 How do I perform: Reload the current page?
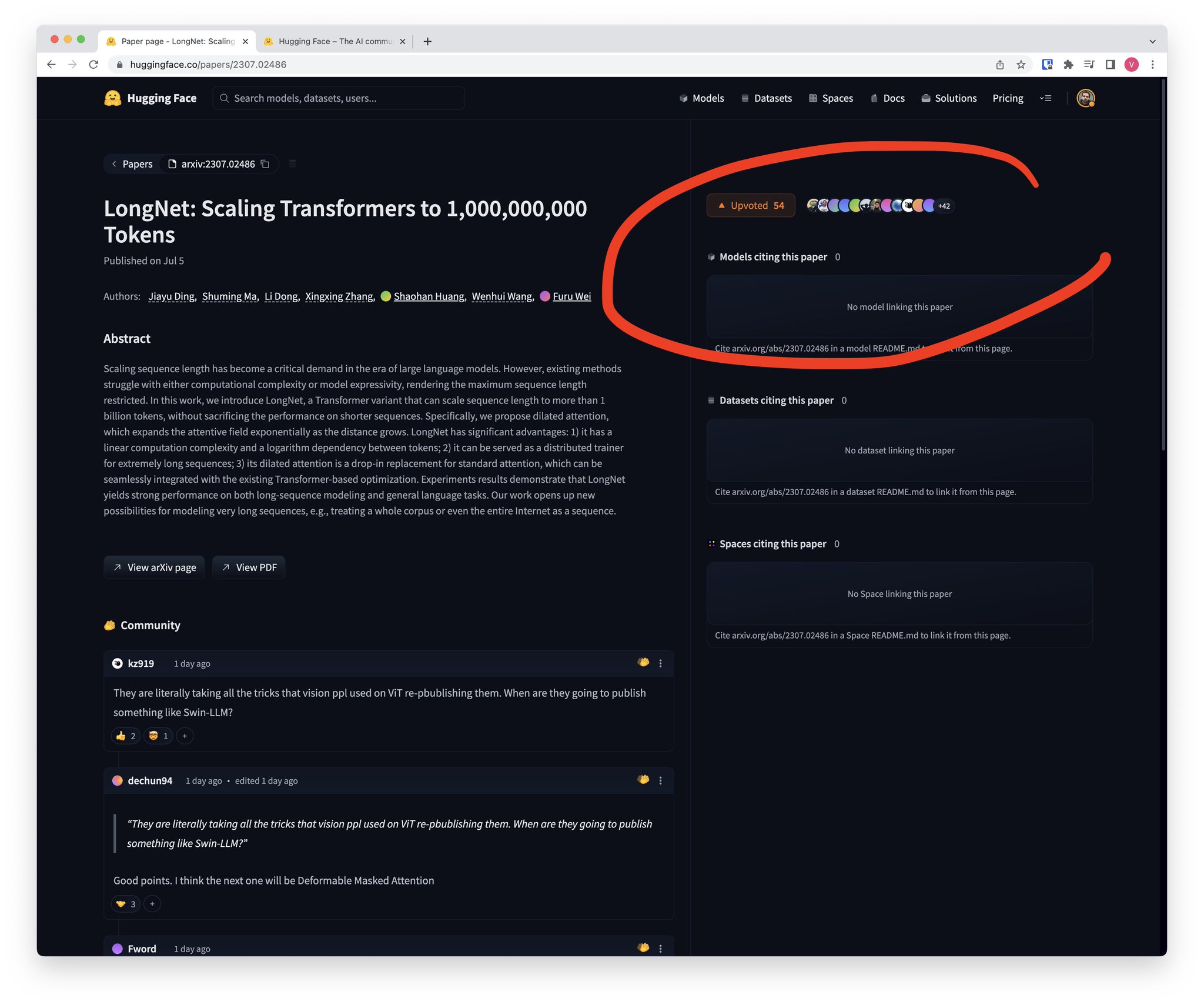click(x=93, y=65)
